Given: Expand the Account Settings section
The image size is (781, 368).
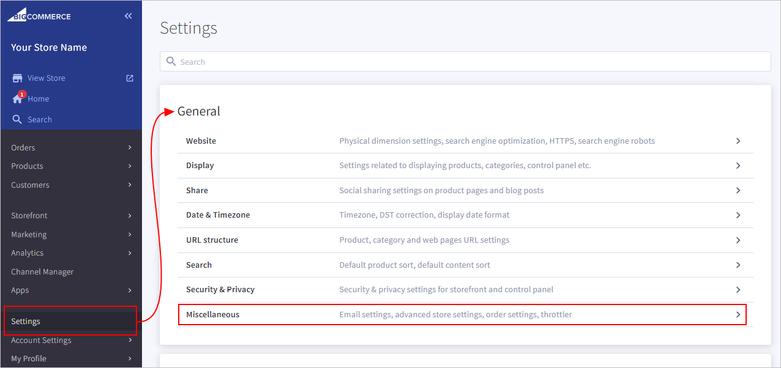Looking at the screenshot, I should (x=129, y=340).
